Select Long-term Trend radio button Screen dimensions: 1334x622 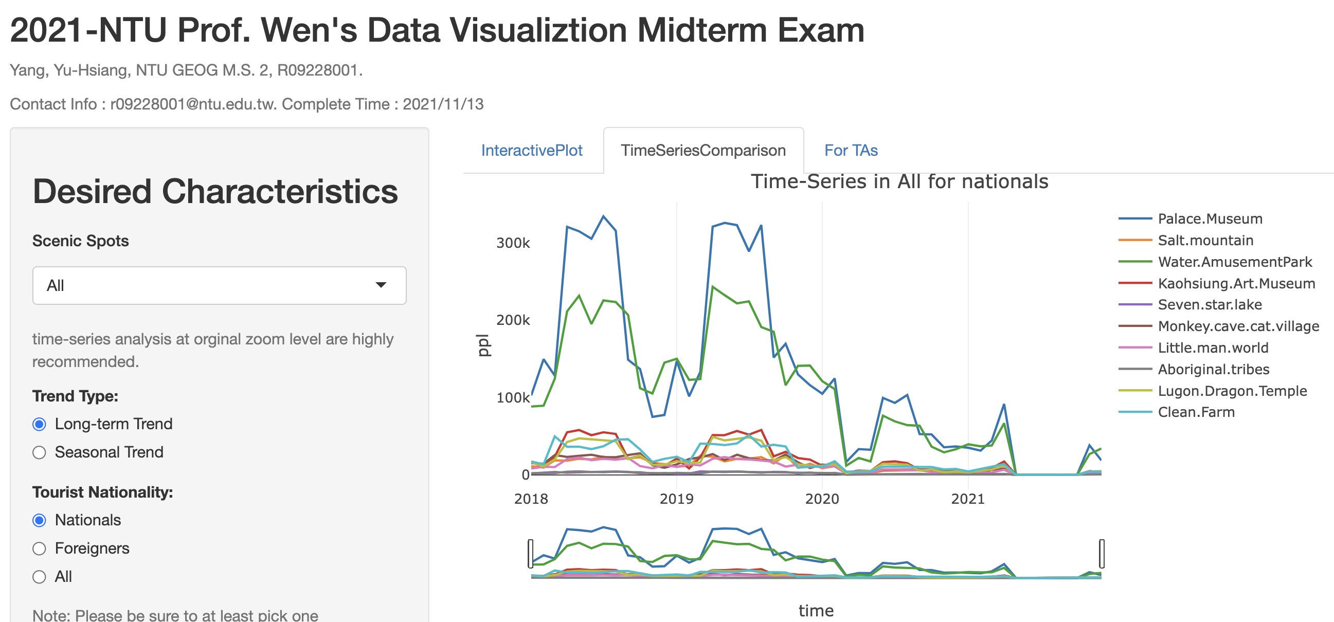40,424
